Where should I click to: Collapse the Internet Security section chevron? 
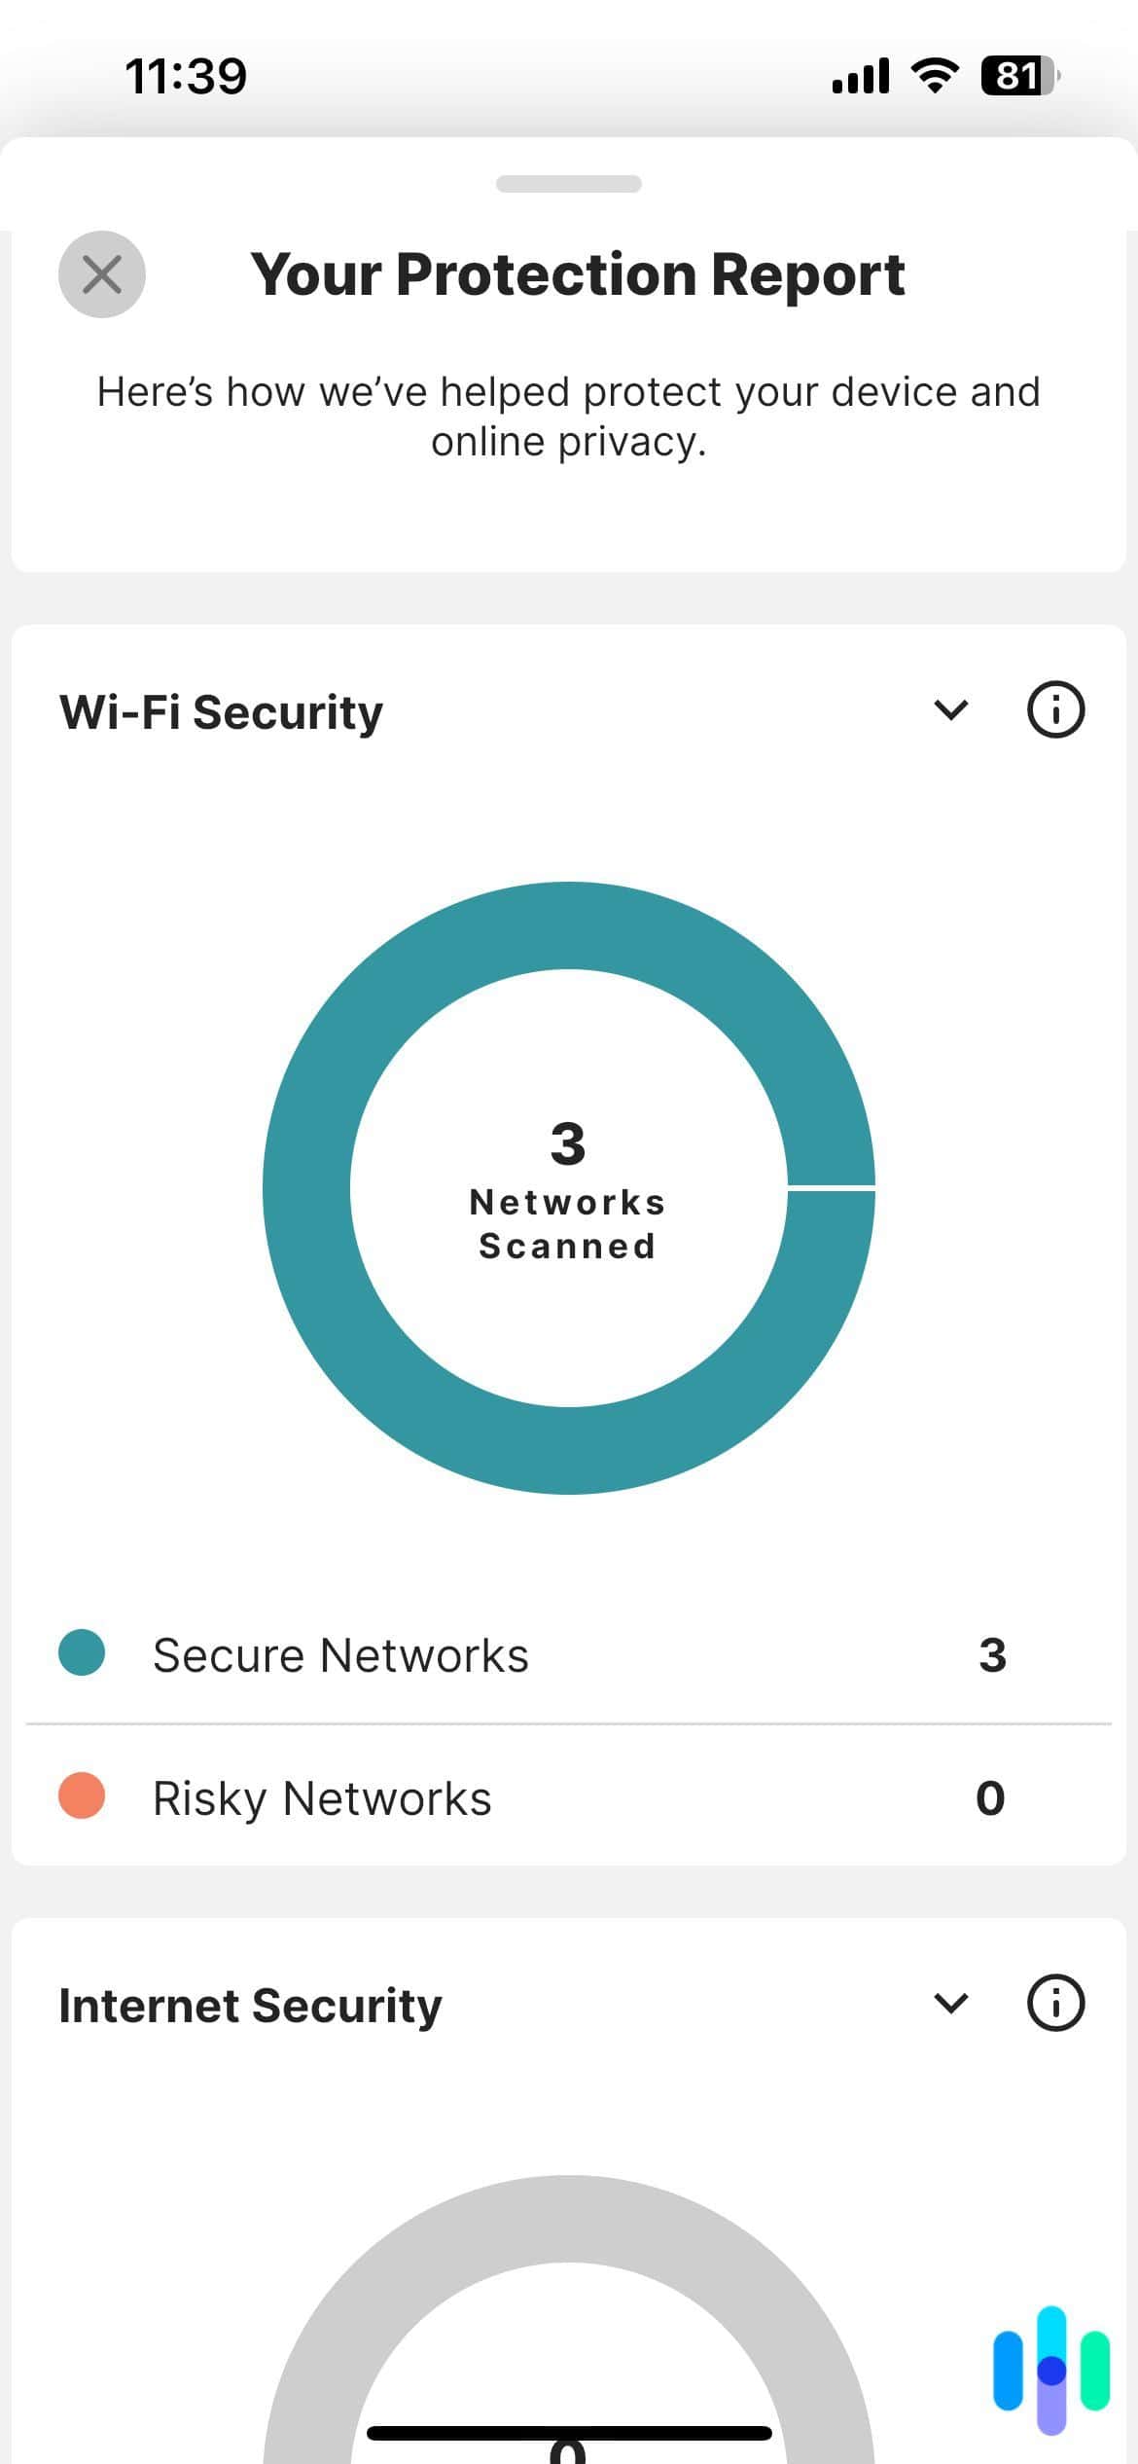pyautogui.click(x=951, y=2005)
